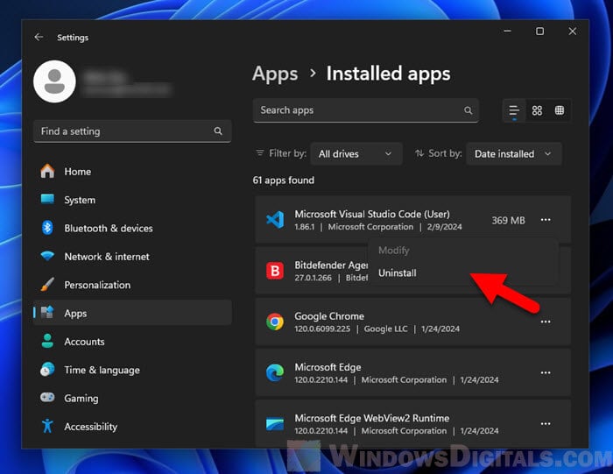Open Home from the sidebar
Viewport: 613px width, 474px height.
point(132,172)
